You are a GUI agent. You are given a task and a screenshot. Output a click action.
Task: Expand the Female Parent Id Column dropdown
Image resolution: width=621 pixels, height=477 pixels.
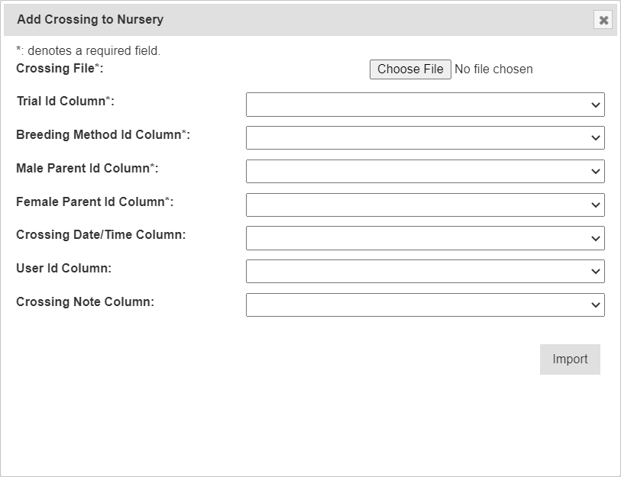tap(425, 205)
